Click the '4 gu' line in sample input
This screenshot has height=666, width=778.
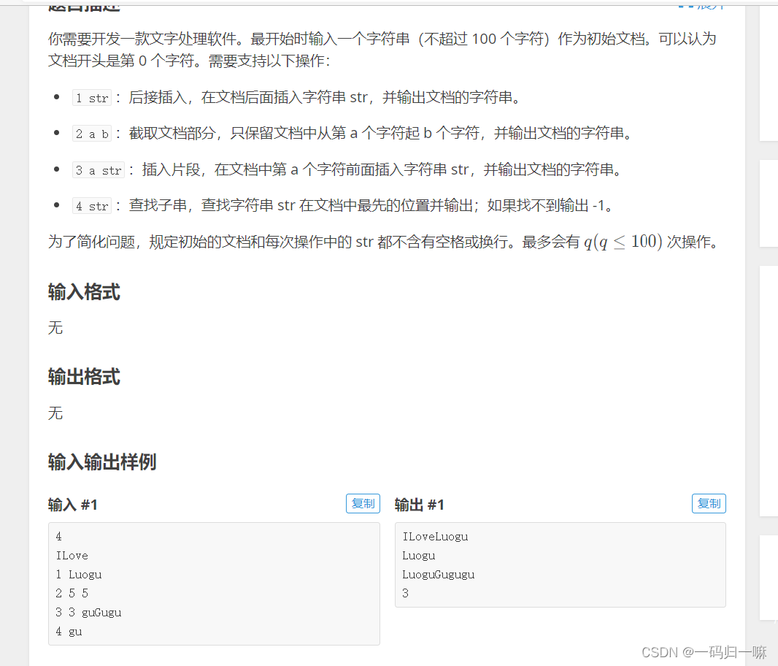(69, 631)
